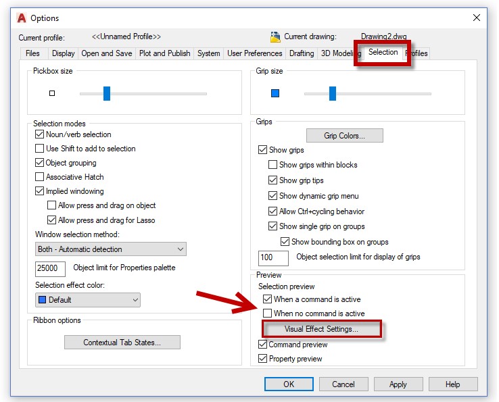Open Contextual Tab States dialog

[122, 343]
